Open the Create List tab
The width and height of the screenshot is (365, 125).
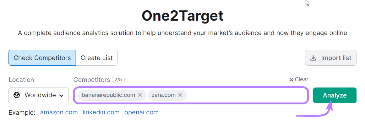pyautogui.click(x=97, y=58)
